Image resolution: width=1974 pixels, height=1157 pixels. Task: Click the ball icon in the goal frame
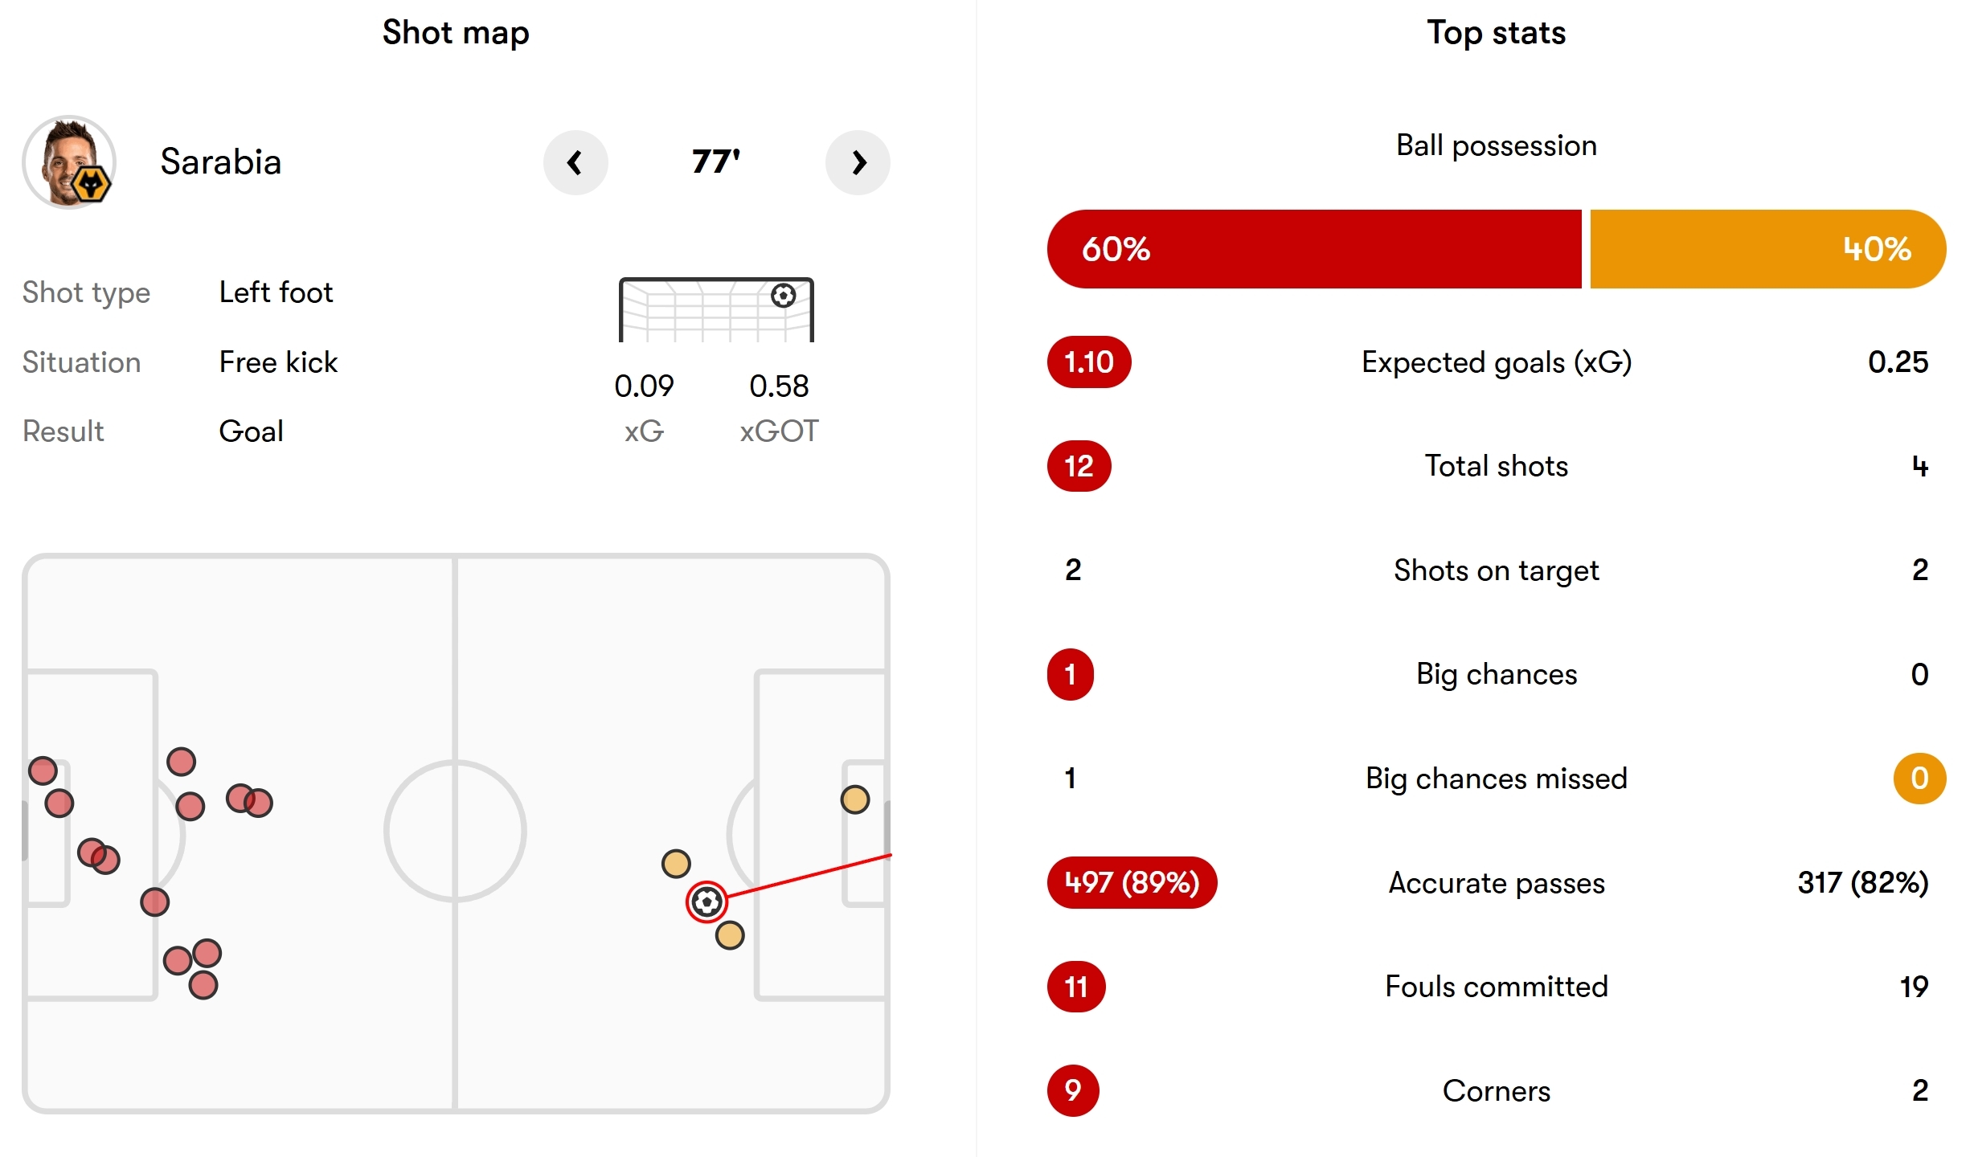point(783,296)
